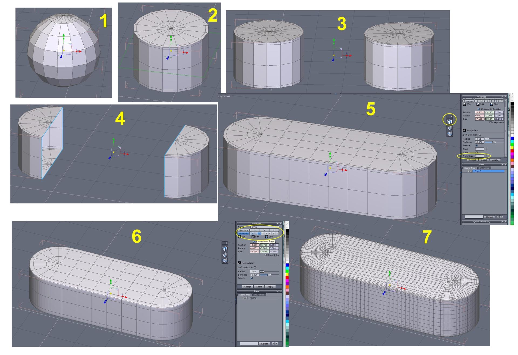Select the middle extrude tool icon beside image 6
Viewport: 518px width, 355px height.
[x=225, y=254]
